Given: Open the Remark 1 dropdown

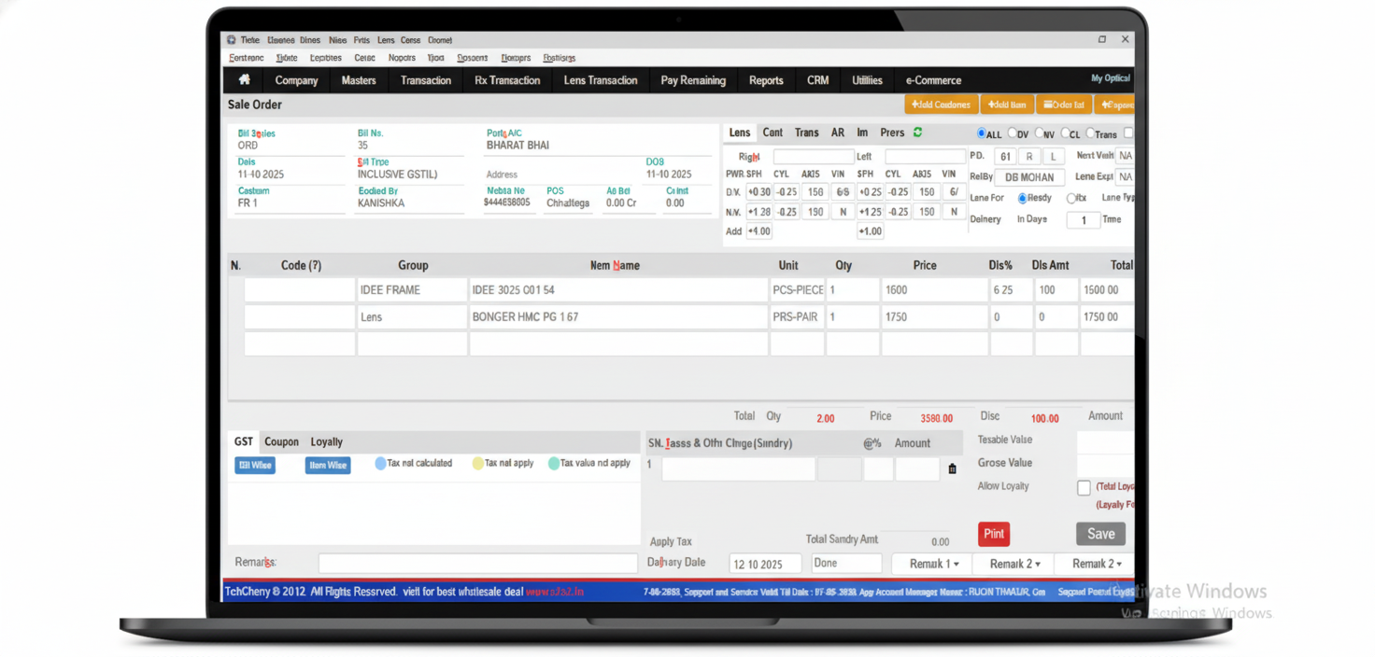Looking at the screenshot, I should 930,563.
